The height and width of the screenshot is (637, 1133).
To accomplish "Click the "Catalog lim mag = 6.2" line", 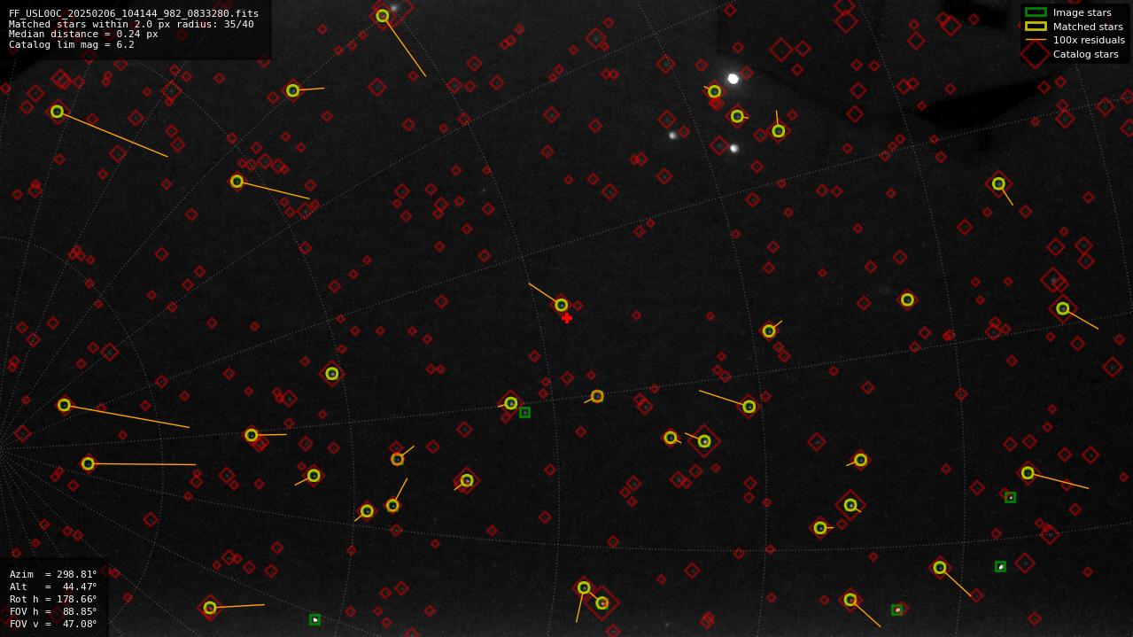I will 72,44.
